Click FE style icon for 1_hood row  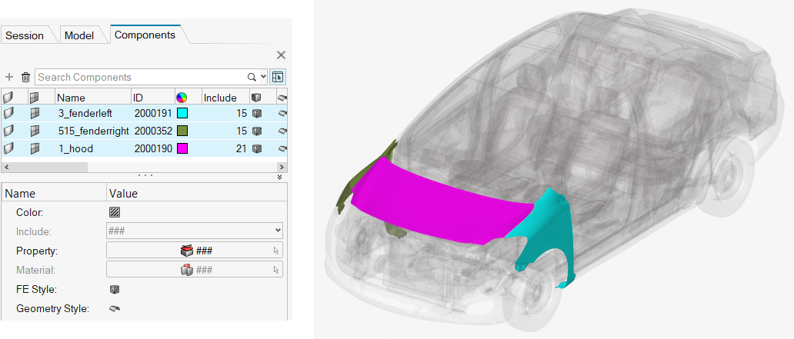pyautogui.click(x=257, y=148)
